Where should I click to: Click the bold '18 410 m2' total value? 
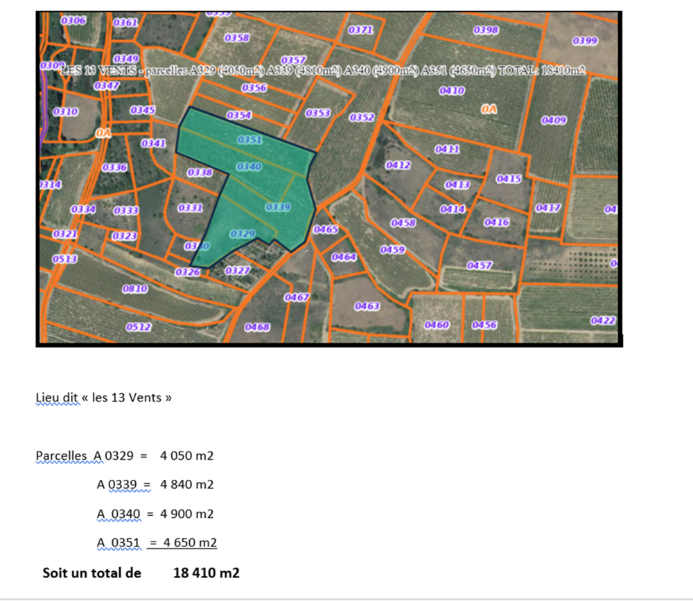tap(207, 573)
